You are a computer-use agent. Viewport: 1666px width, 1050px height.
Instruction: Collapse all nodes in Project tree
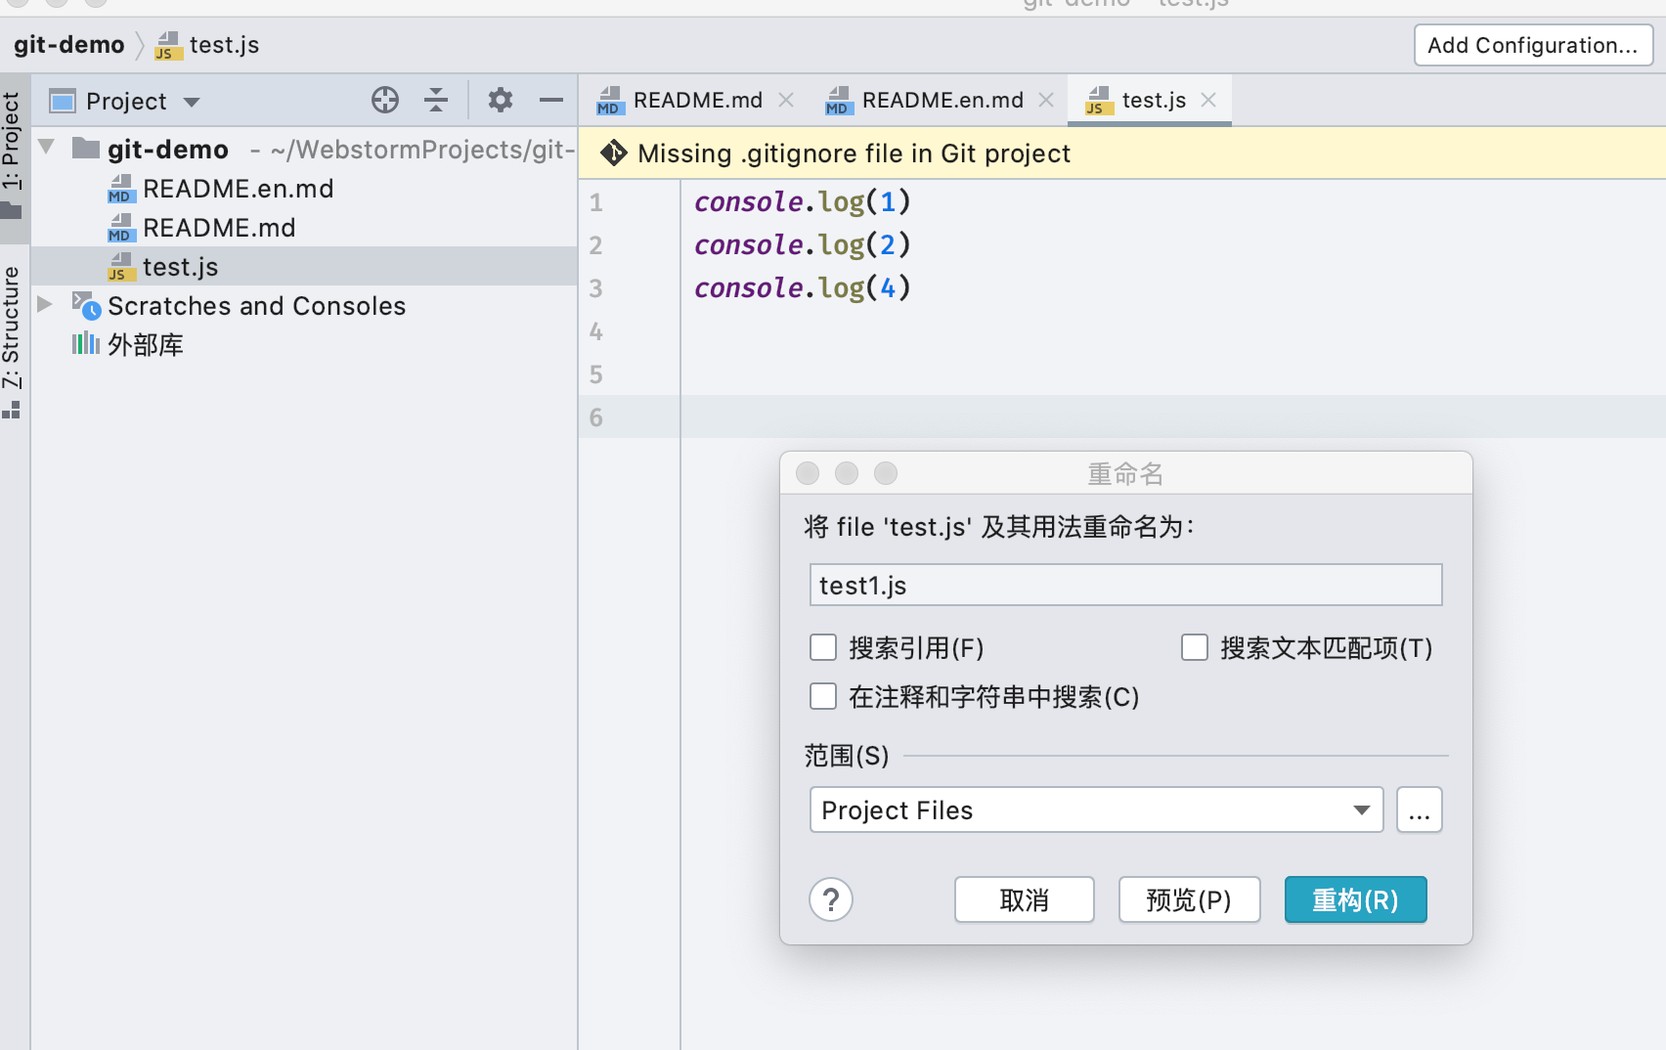pos(435,100)
